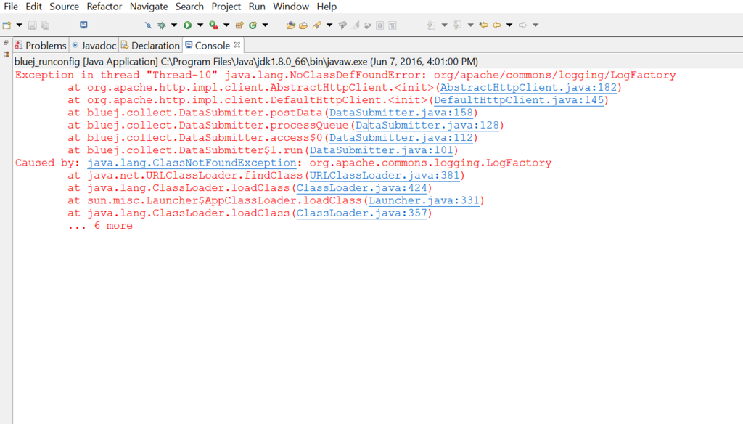Click the green Run button icon
The image size is (743, 424).
188,25
